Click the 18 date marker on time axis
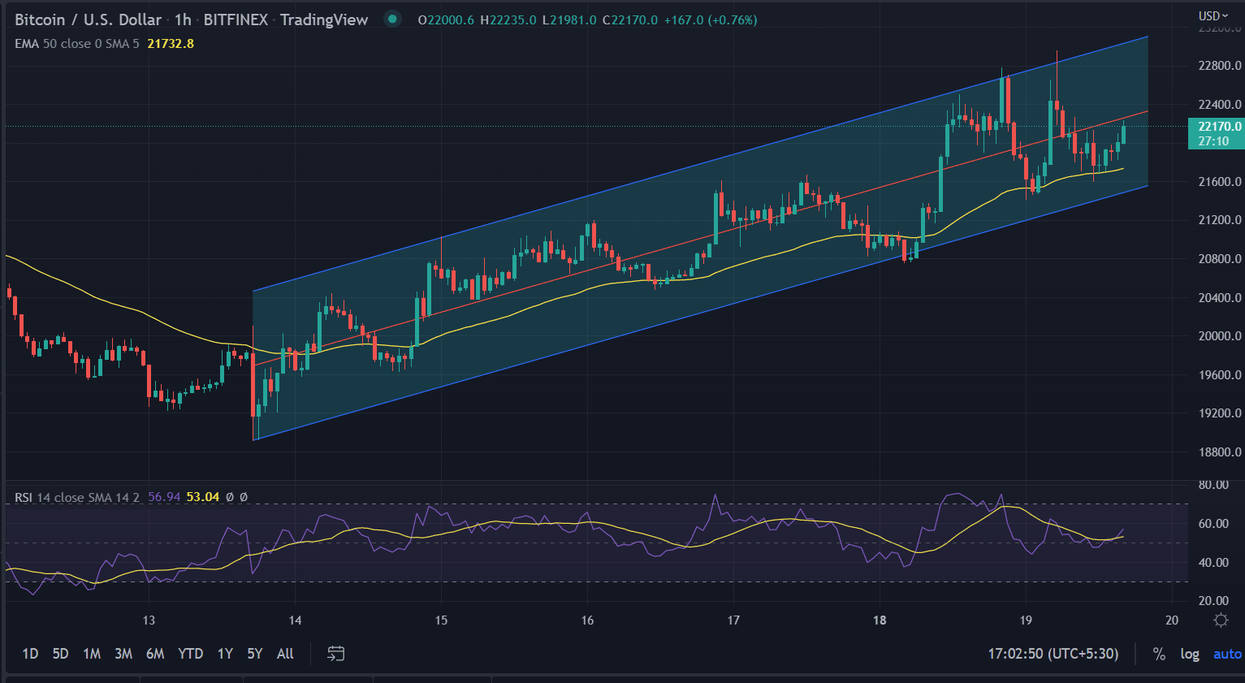This screenshot has width=1245, height=683. pyautogui.click(x=880, y=620)
